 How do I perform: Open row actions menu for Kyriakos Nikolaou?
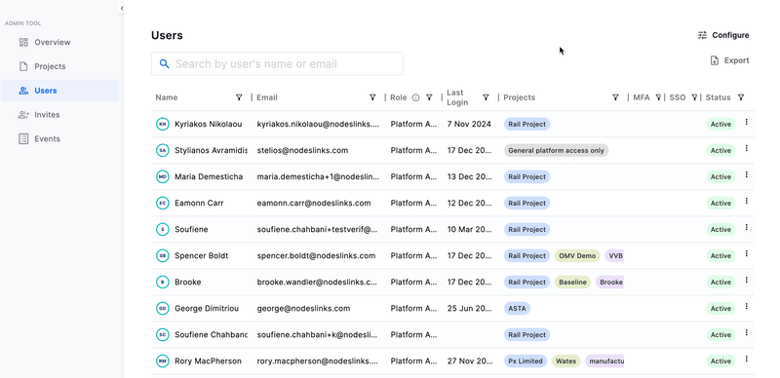tap(746, 122)
